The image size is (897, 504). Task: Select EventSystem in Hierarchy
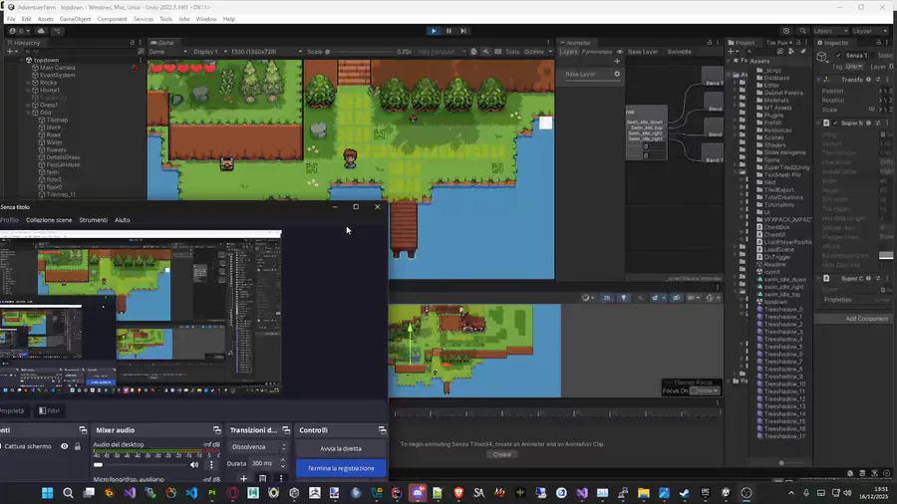57,75
